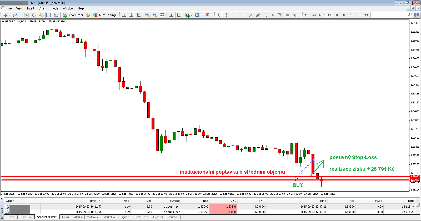
Task: Open the Profiles toolbar icon
Action: click(x=15, y=15)
